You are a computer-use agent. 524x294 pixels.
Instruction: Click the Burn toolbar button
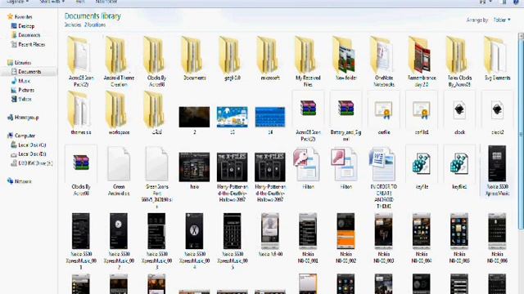80,2
